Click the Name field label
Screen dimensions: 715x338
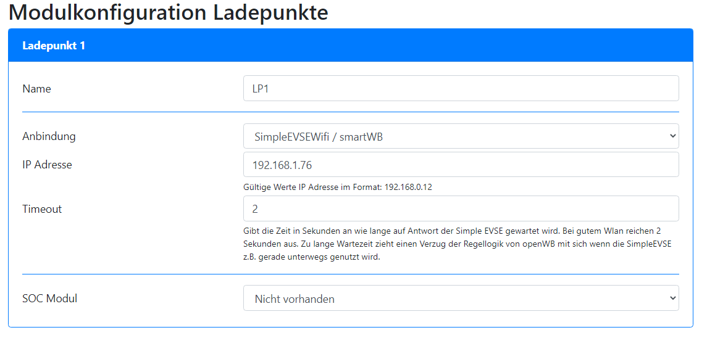[37, 89]
